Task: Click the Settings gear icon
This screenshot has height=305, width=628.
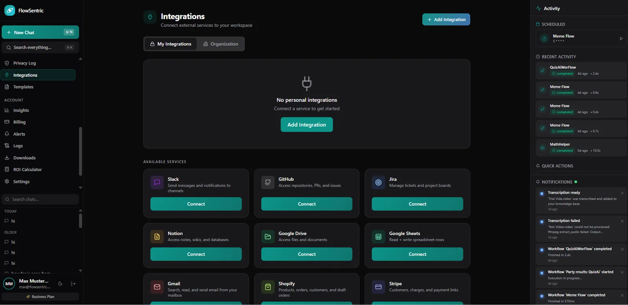Action: point(7,181)
